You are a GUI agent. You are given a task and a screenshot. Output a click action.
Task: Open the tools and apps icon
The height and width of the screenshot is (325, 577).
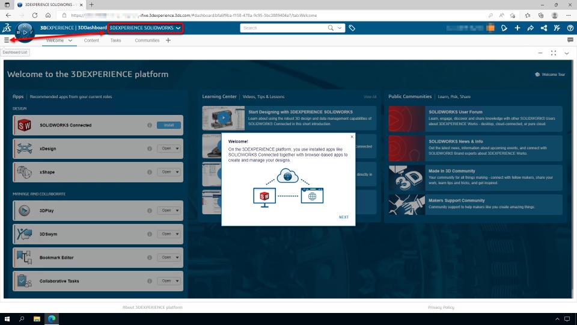pyautogui.click(x=557, y=28)
